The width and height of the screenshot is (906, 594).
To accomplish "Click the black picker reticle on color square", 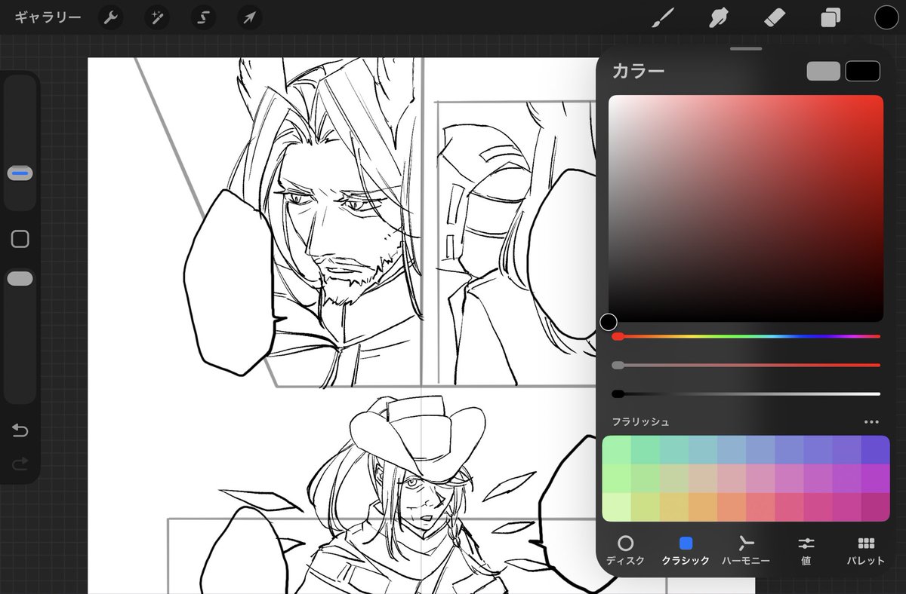I will point(609,323).
